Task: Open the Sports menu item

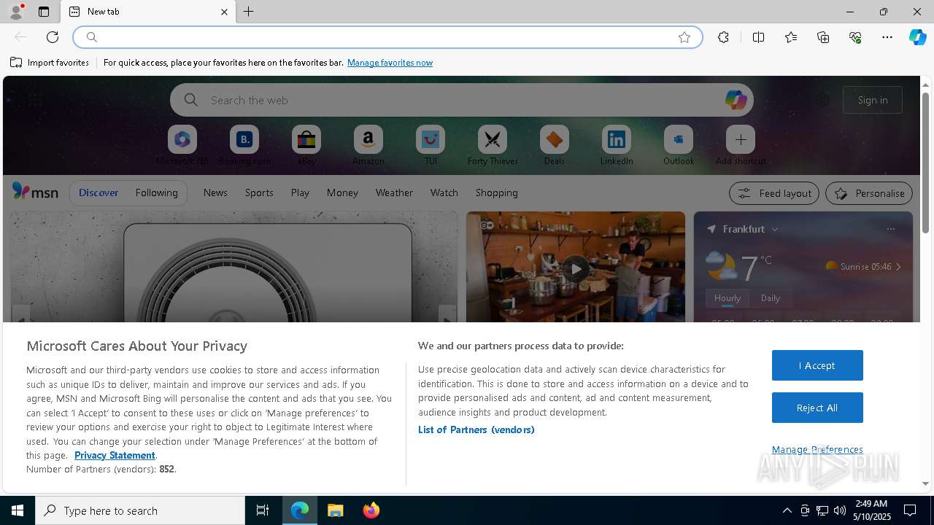Action: click(259, 192)
